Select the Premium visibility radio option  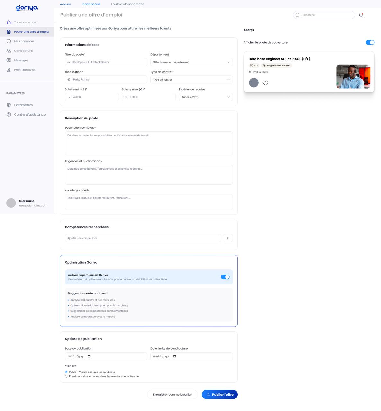coord(66,376)
